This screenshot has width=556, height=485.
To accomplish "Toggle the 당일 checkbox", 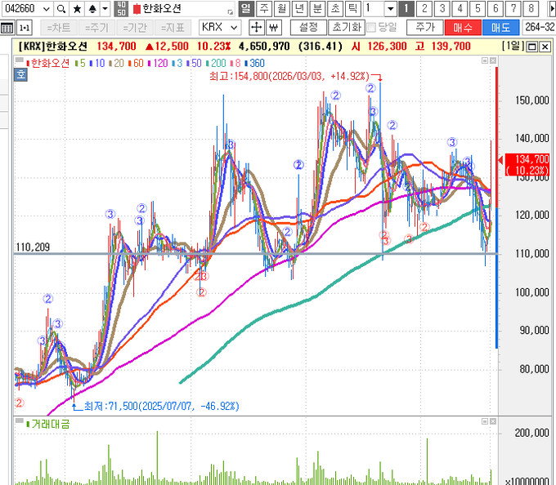I will [371, 28].
